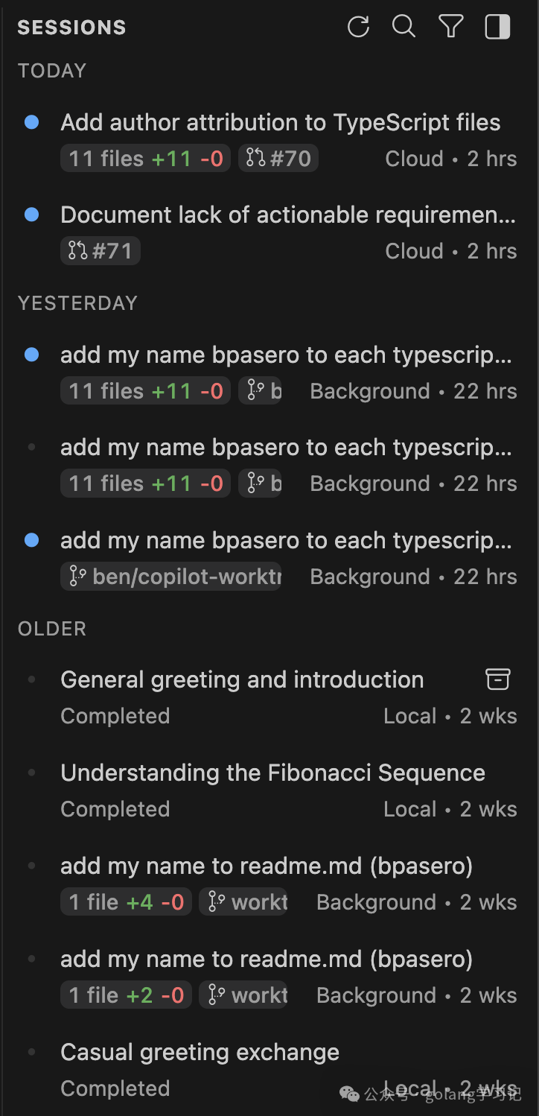Open pull request #71 badge
This screenshot has width=539, height=1116.
click(101, 251)
